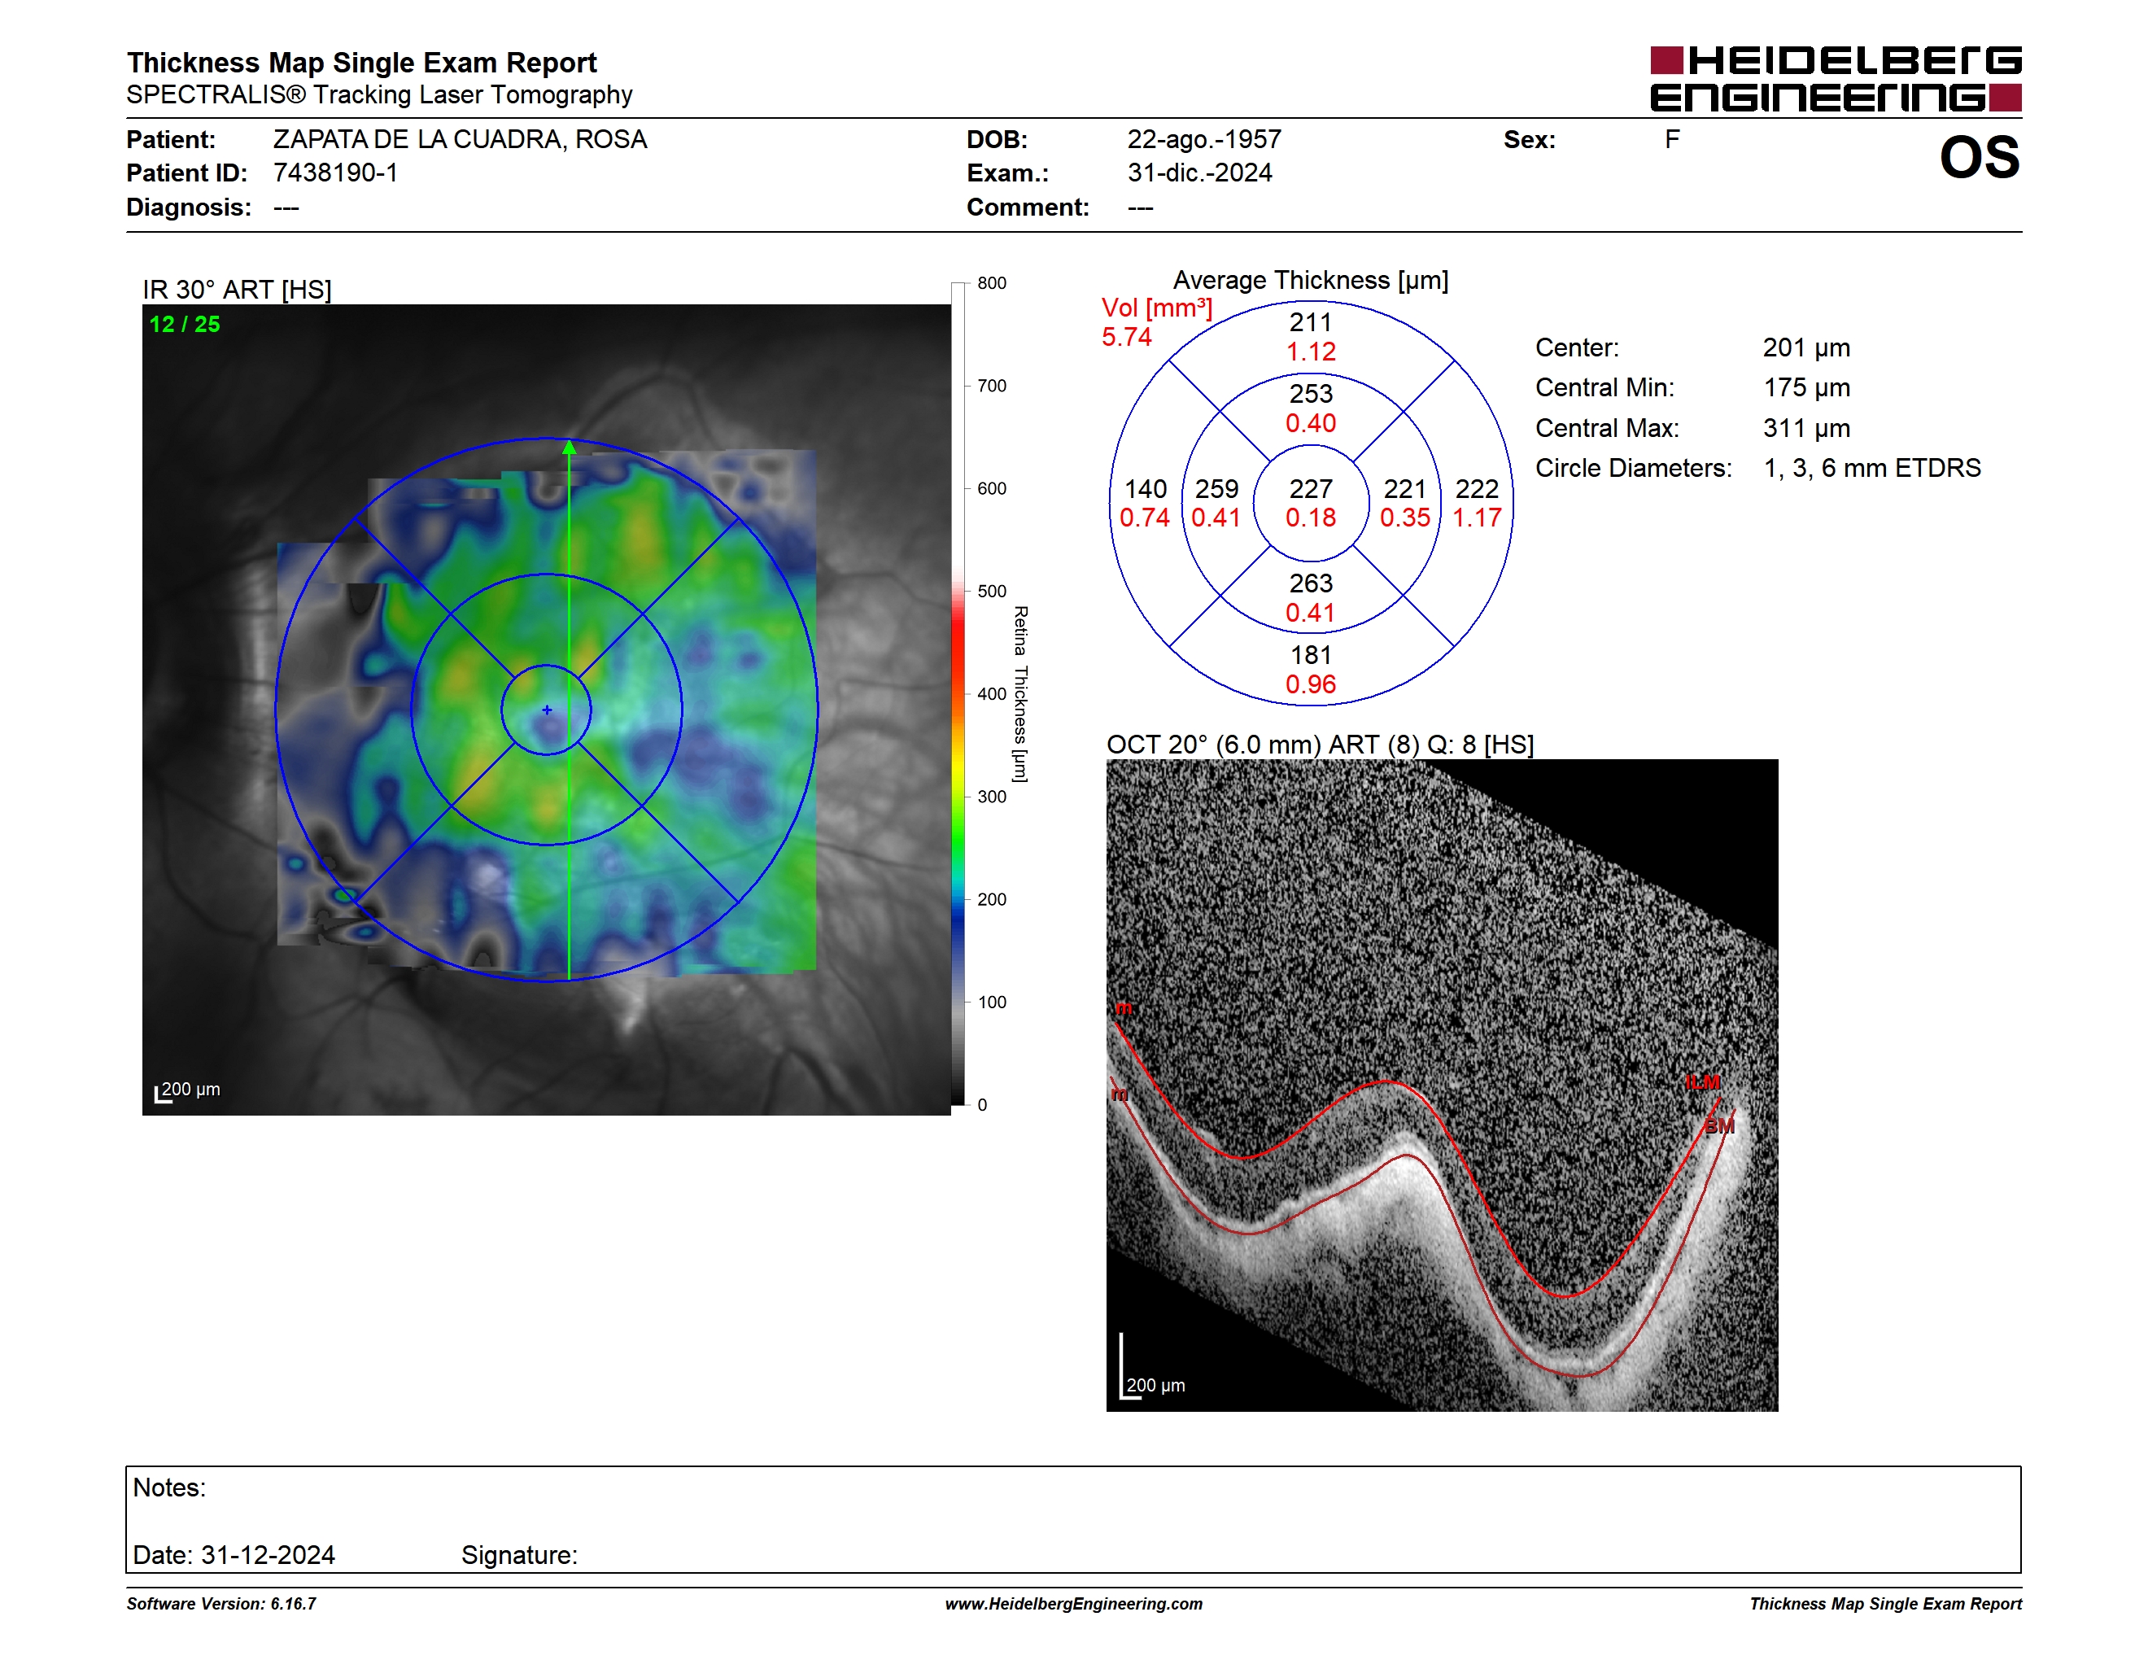
Task: Click the footer 'Thickness Map Single Exam Report' text
Action: pos(1885,1604)
